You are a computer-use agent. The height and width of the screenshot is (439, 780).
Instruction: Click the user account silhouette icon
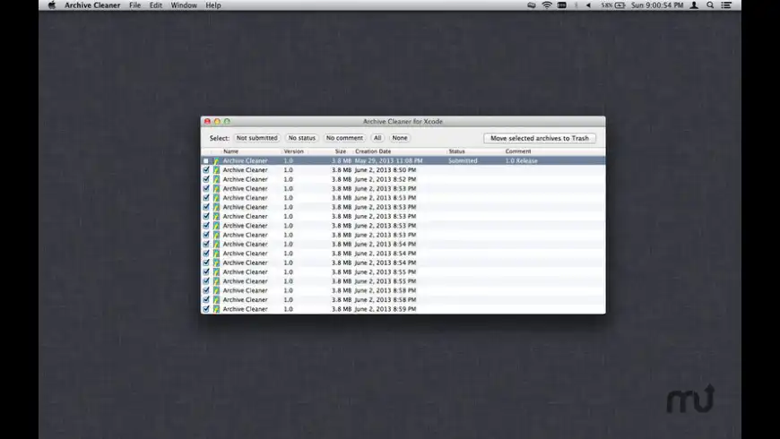[694, 5]
